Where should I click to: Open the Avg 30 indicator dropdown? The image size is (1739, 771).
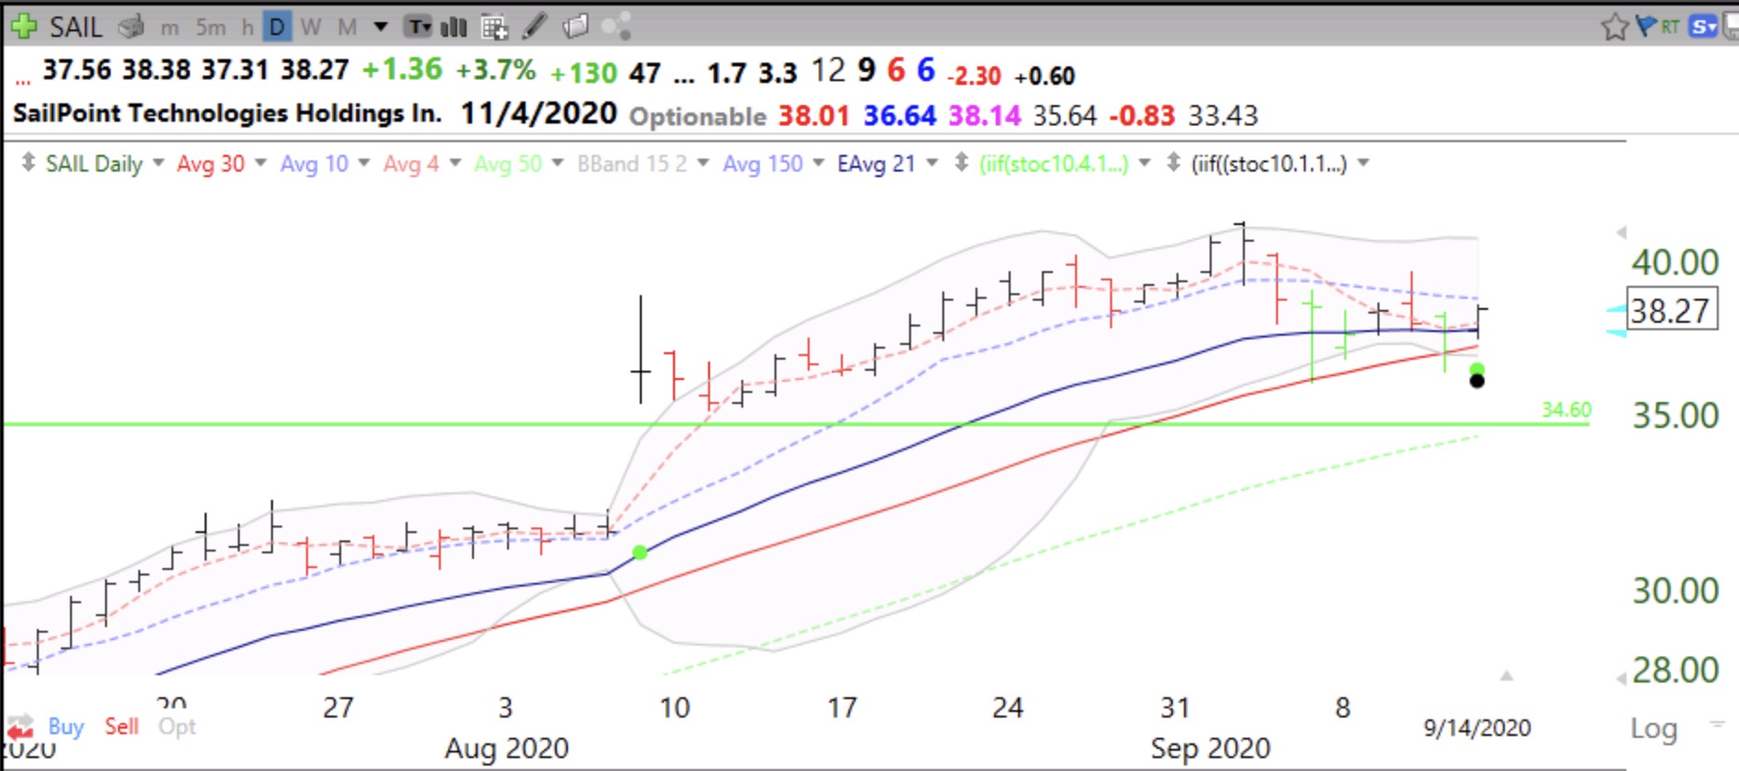click(261, 163)
